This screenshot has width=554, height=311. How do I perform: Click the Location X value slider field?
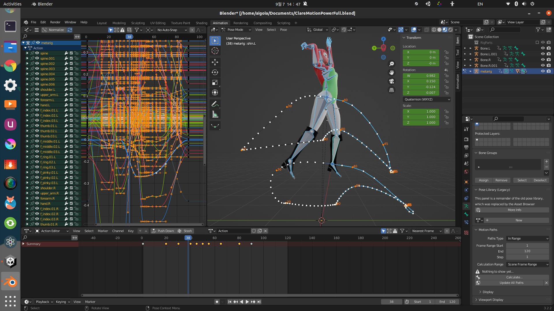(421, 52)
